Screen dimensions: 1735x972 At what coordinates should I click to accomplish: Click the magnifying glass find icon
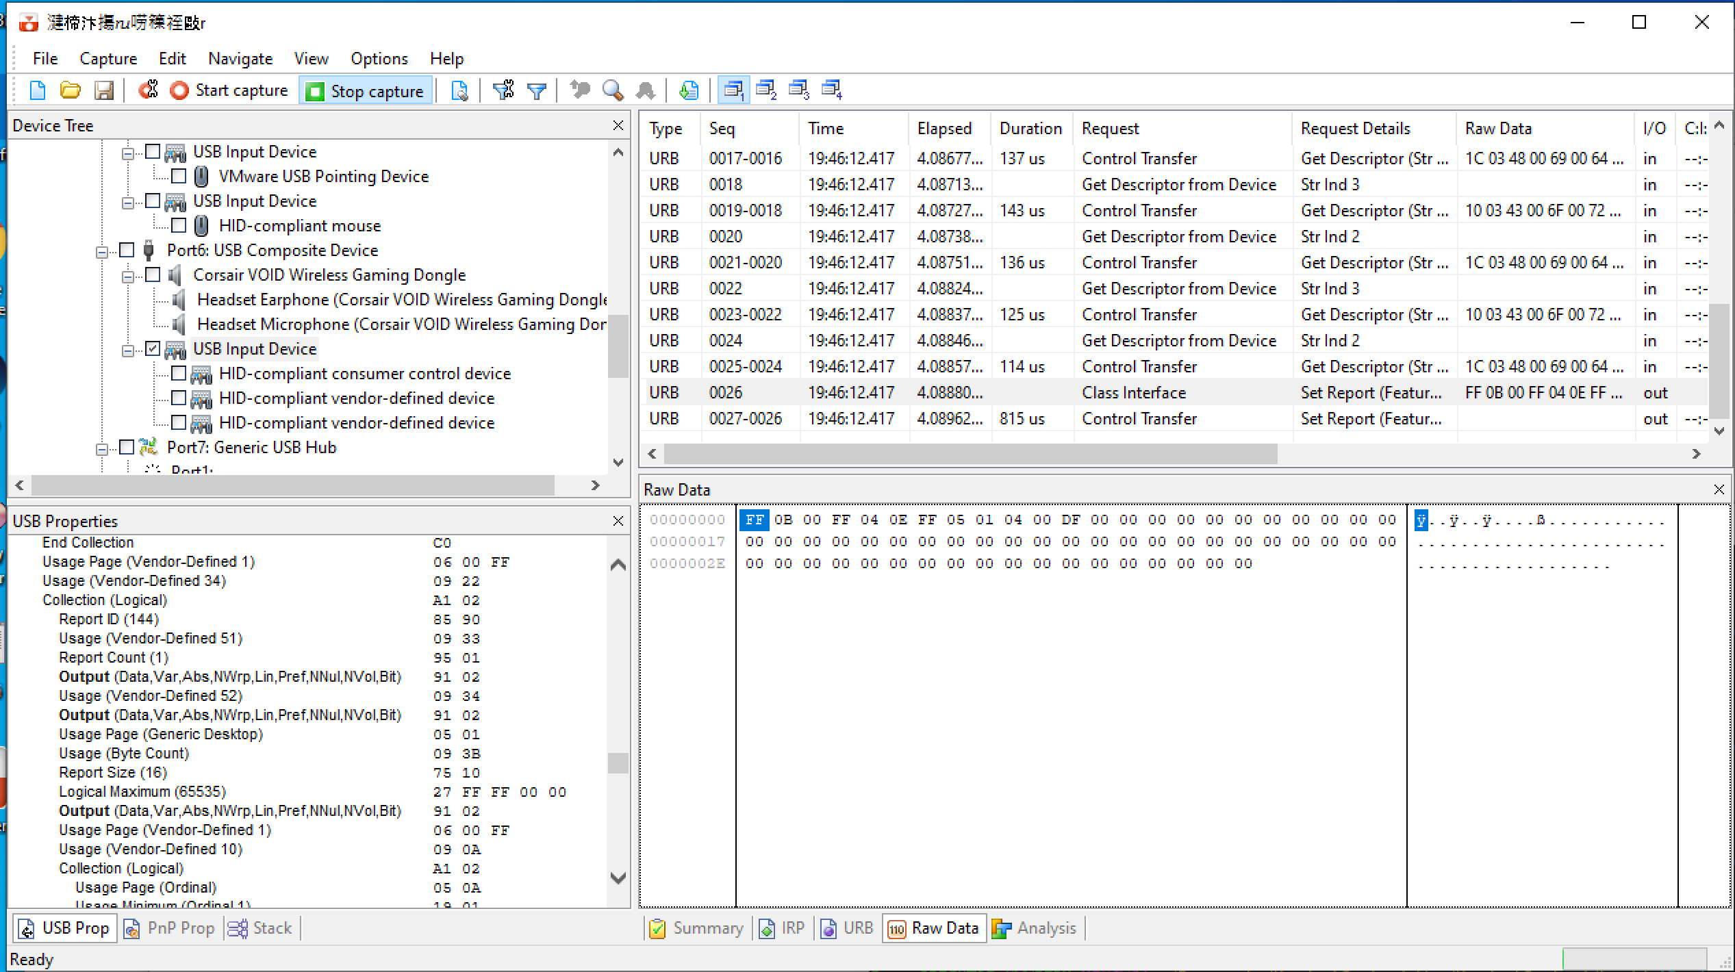tap(612, 90)
